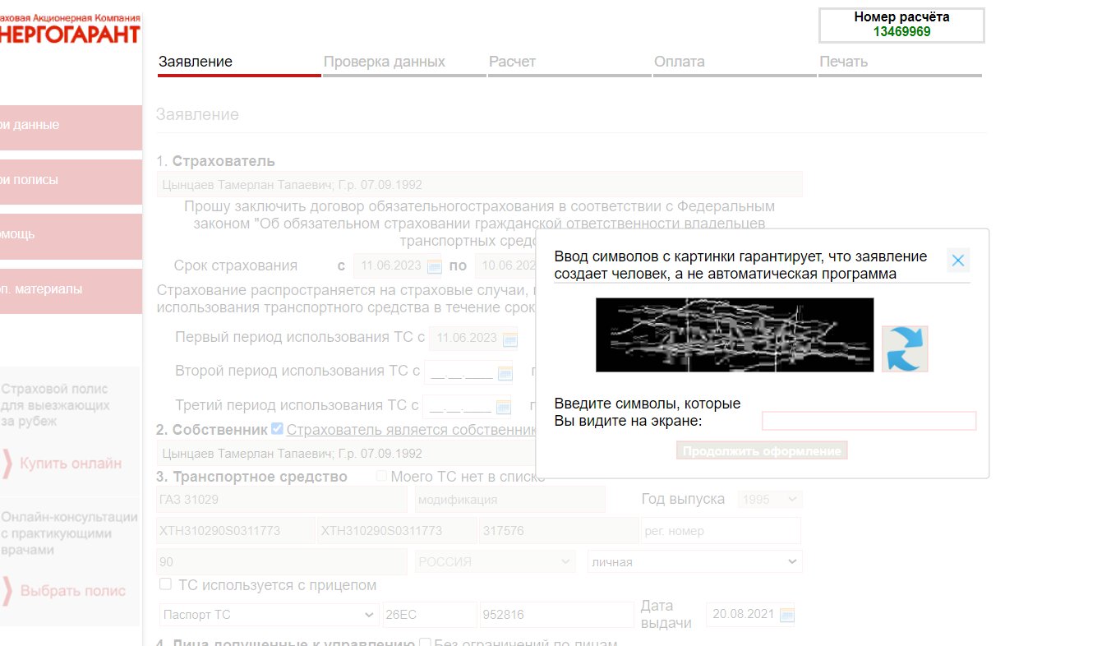Open calendar for document issue date 20.08.2021
This screenshot has height=646, width=1111.
tap(787, 615)
